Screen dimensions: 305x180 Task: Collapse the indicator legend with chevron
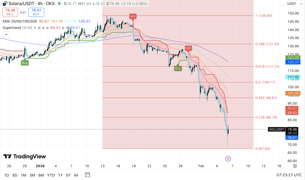(6, 34)
